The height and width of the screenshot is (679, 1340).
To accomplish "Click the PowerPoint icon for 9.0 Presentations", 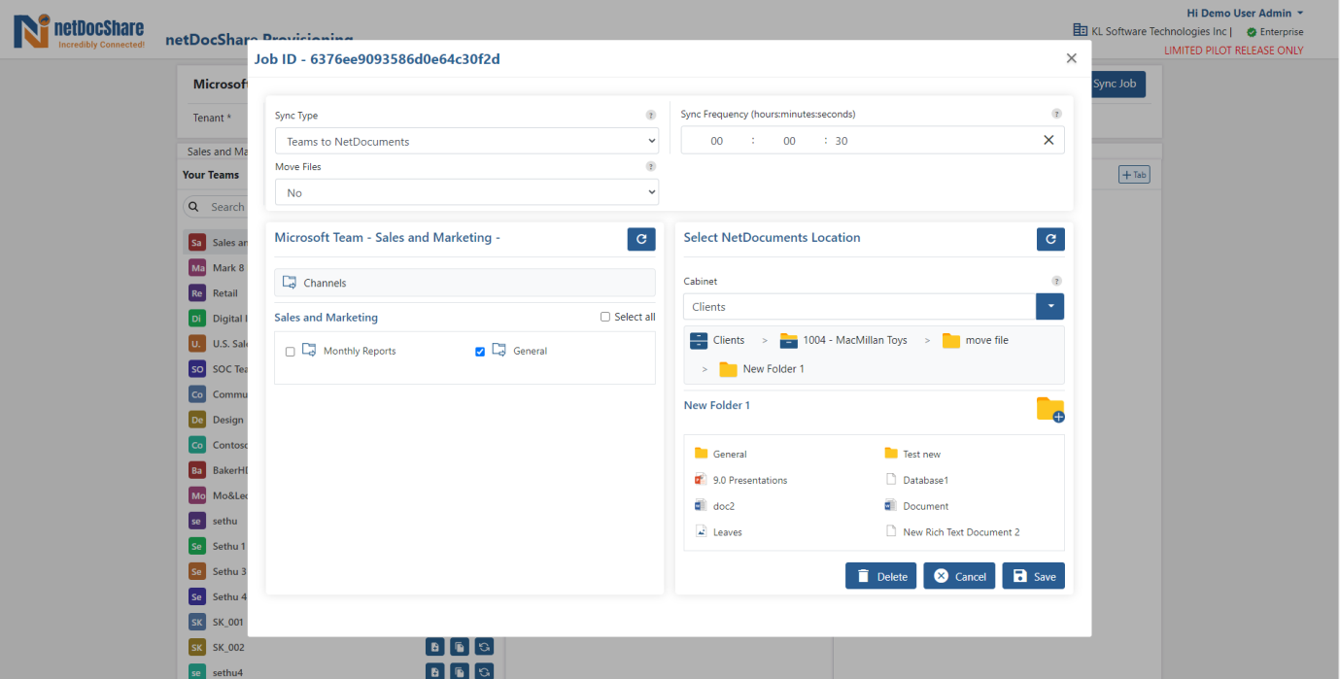I will coord(701,480).
